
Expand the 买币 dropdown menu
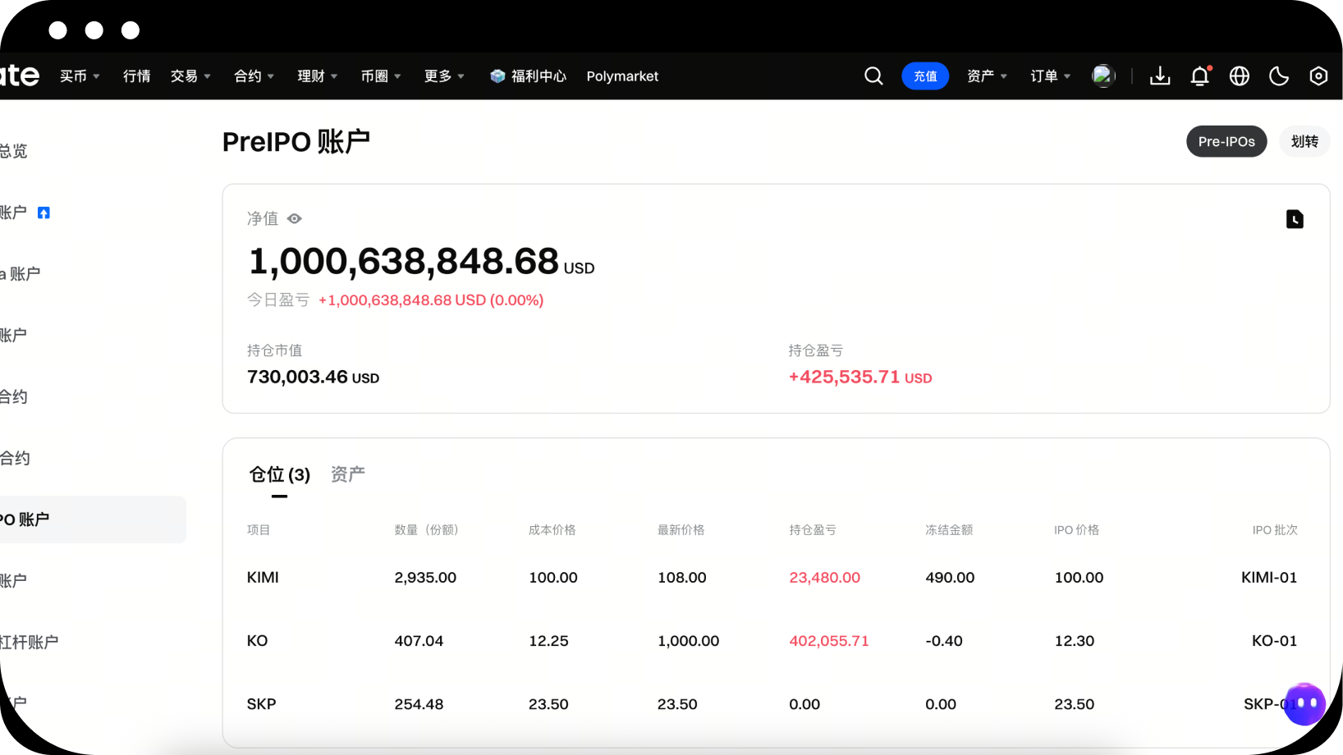pyautogui.click(x=80, y=76)
